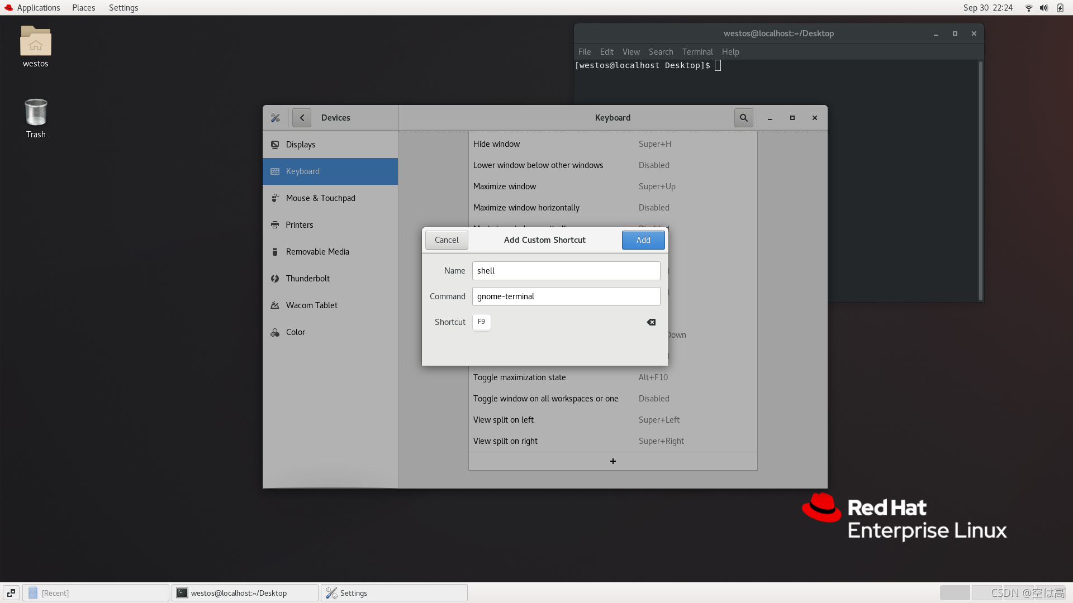Select View split on right row

click(x=613, y=441)
